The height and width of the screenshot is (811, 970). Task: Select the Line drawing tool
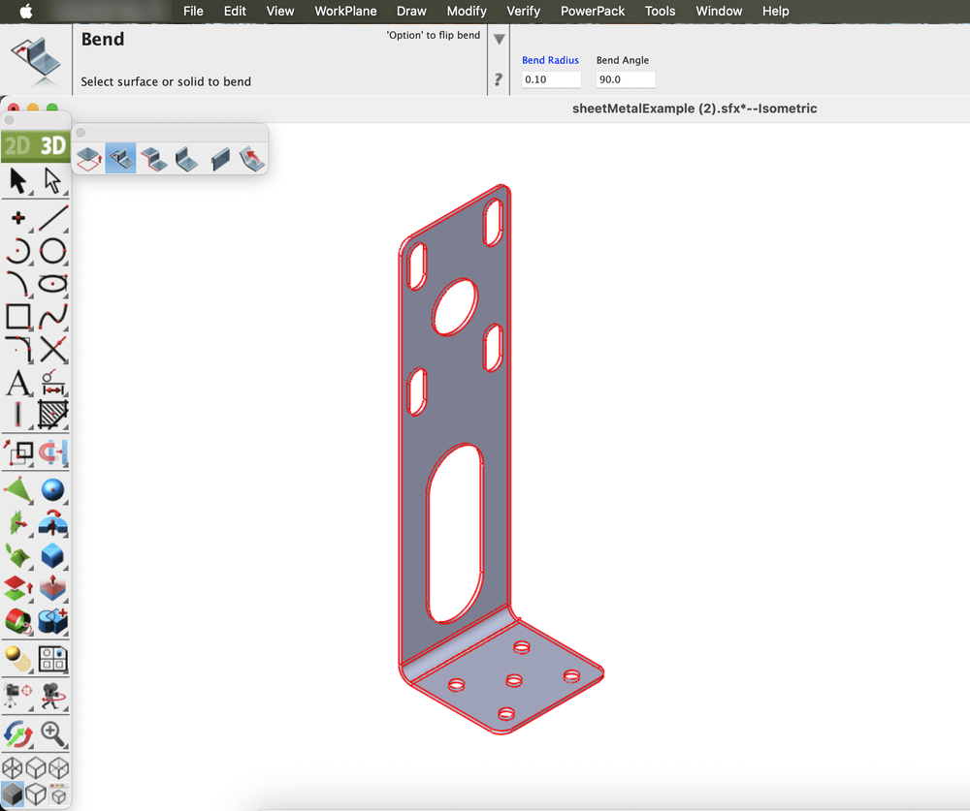[x=53, y=217]
